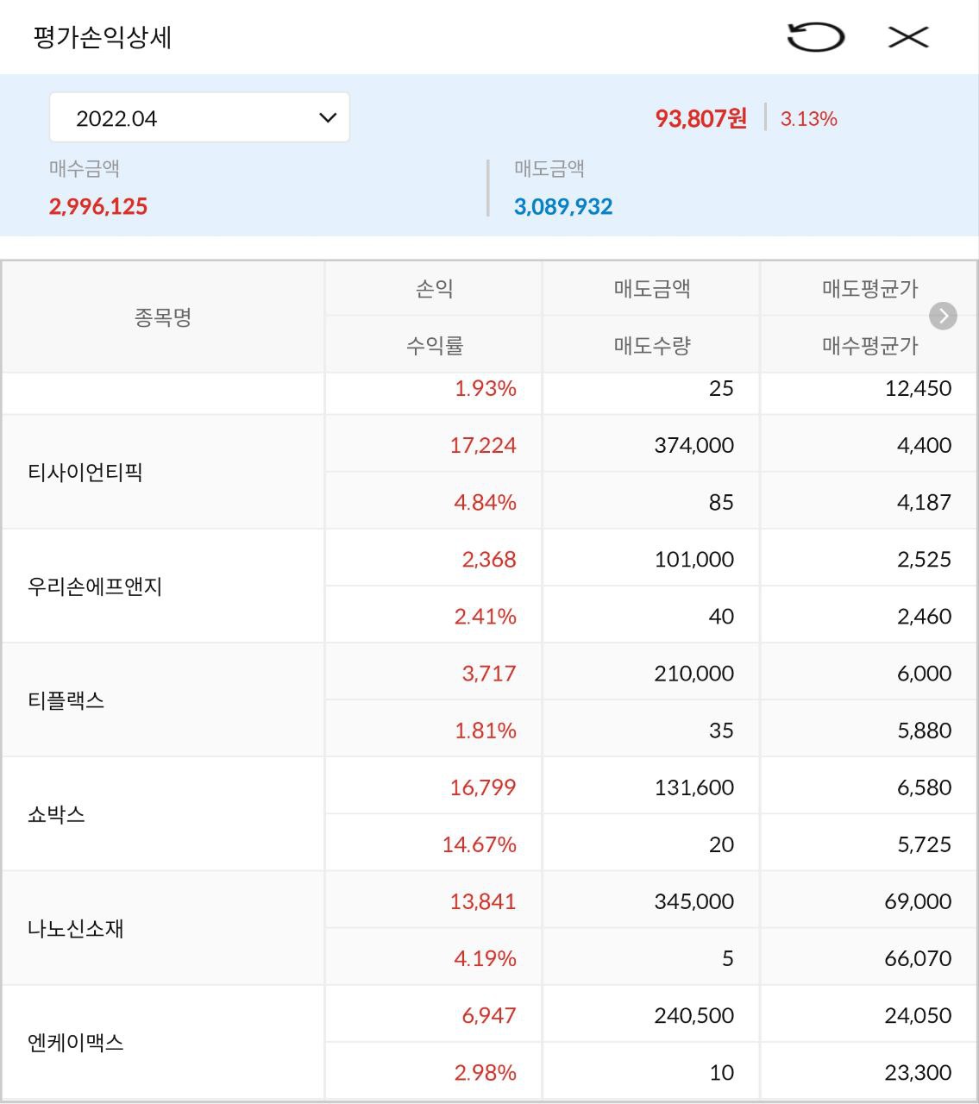979x1104 pixels.
Task: Open the 2022.04 month dropdown
Action: pyautogui.click(x=199, y=118)
